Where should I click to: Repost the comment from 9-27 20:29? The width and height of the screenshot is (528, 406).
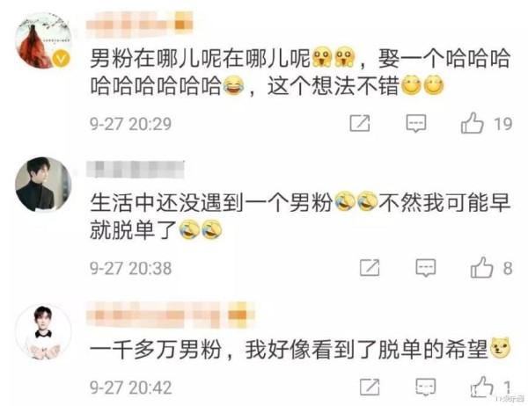(x=360, y=123)
